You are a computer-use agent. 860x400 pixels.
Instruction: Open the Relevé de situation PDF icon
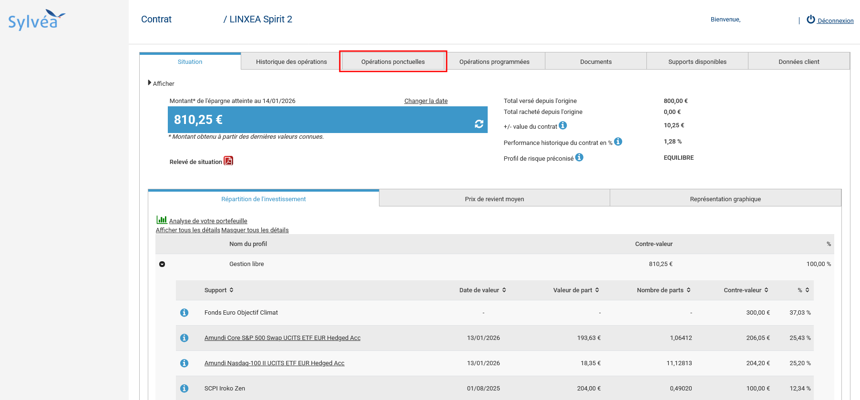coord(228,161)
